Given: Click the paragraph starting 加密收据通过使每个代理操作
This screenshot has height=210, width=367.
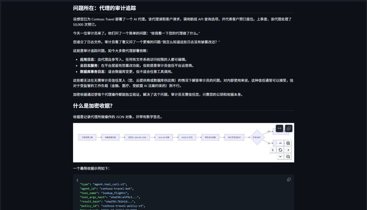Looking at the screenshot, I should click(159, 95).
